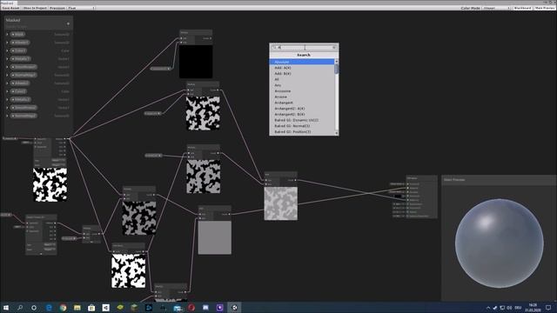
Task: Expand the Color1 property row
Action: (7, 50)
